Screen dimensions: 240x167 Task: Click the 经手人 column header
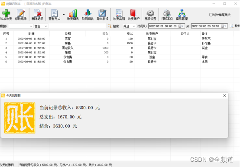point(185,34)
